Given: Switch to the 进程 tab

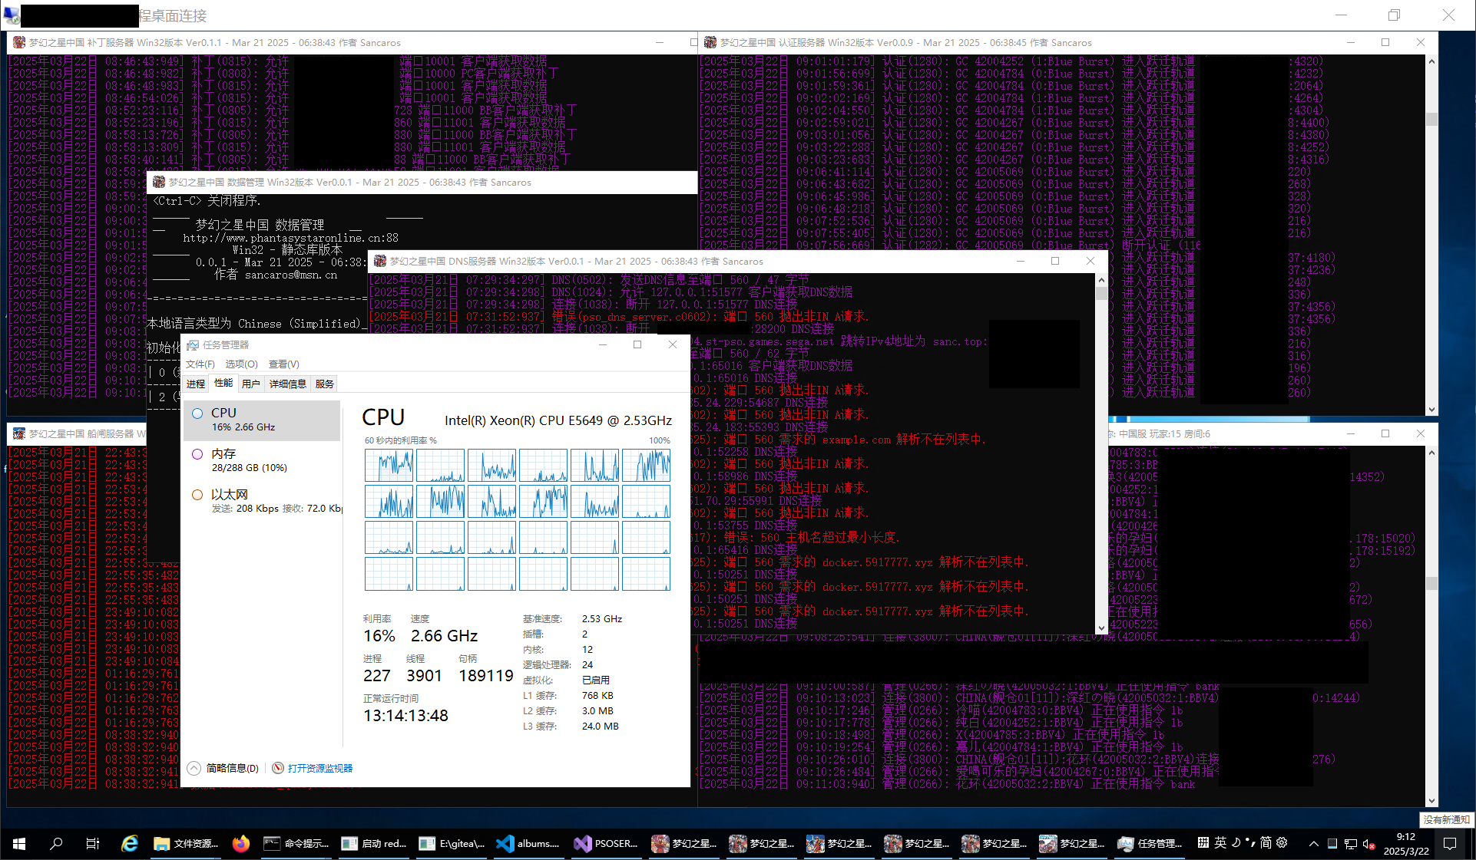Looking at the screenshot, I should click(x=196, y=384).
